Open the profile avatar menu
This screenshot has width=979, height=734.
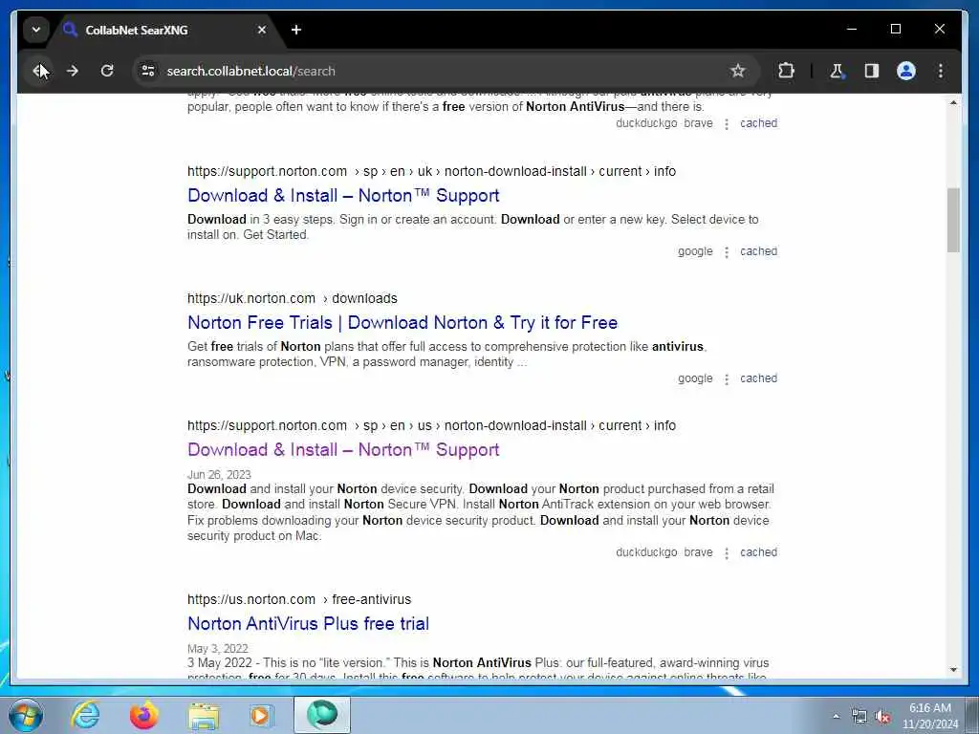coord(906,71)
